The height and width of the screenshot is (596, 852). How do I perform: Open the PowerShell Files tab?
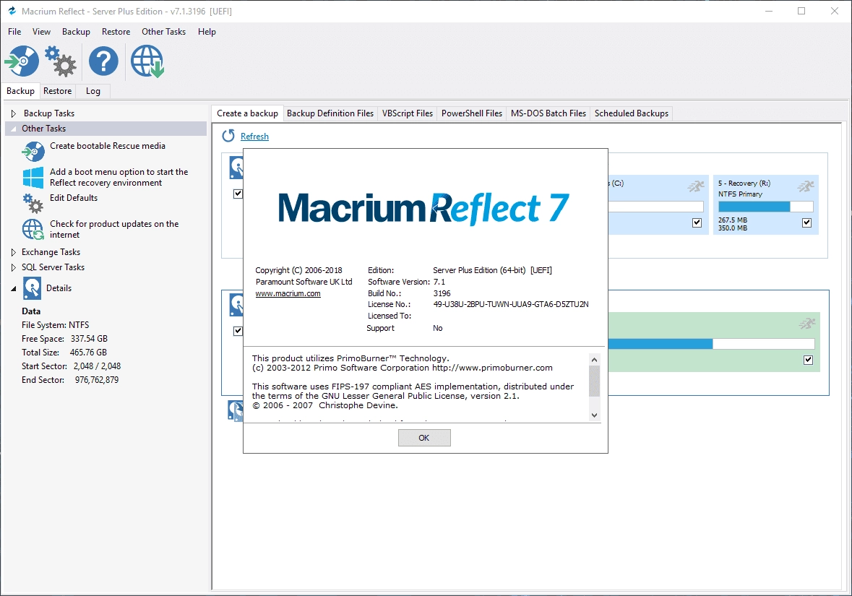pyautogui.click(x=472, y=113)
